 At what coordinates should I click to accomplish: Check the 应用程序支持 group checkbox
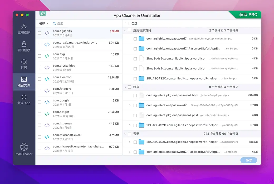coord(130,30)
